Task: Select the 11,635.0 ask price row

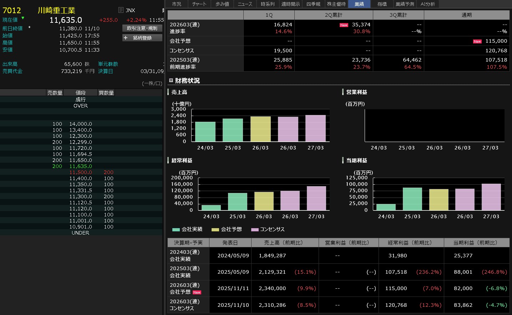Action: tap(81, 166)
